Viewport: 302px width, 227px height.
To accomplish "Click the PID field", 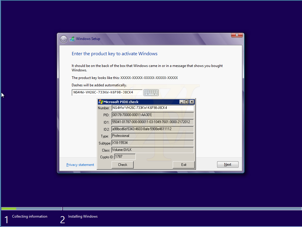I will click(x=153, y=115).
